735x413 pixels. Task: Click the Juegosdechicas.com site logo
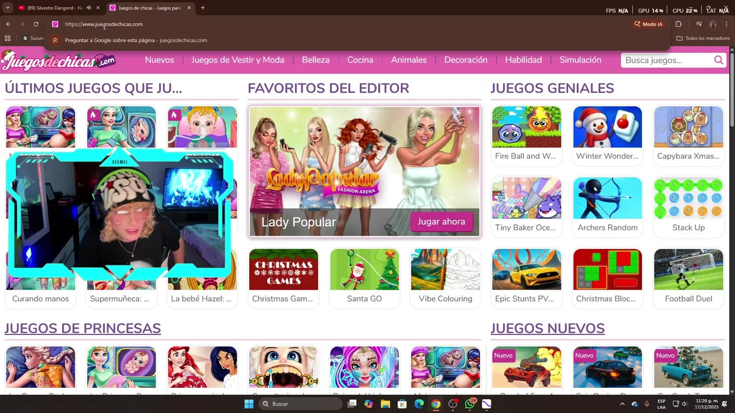(59, 60)
